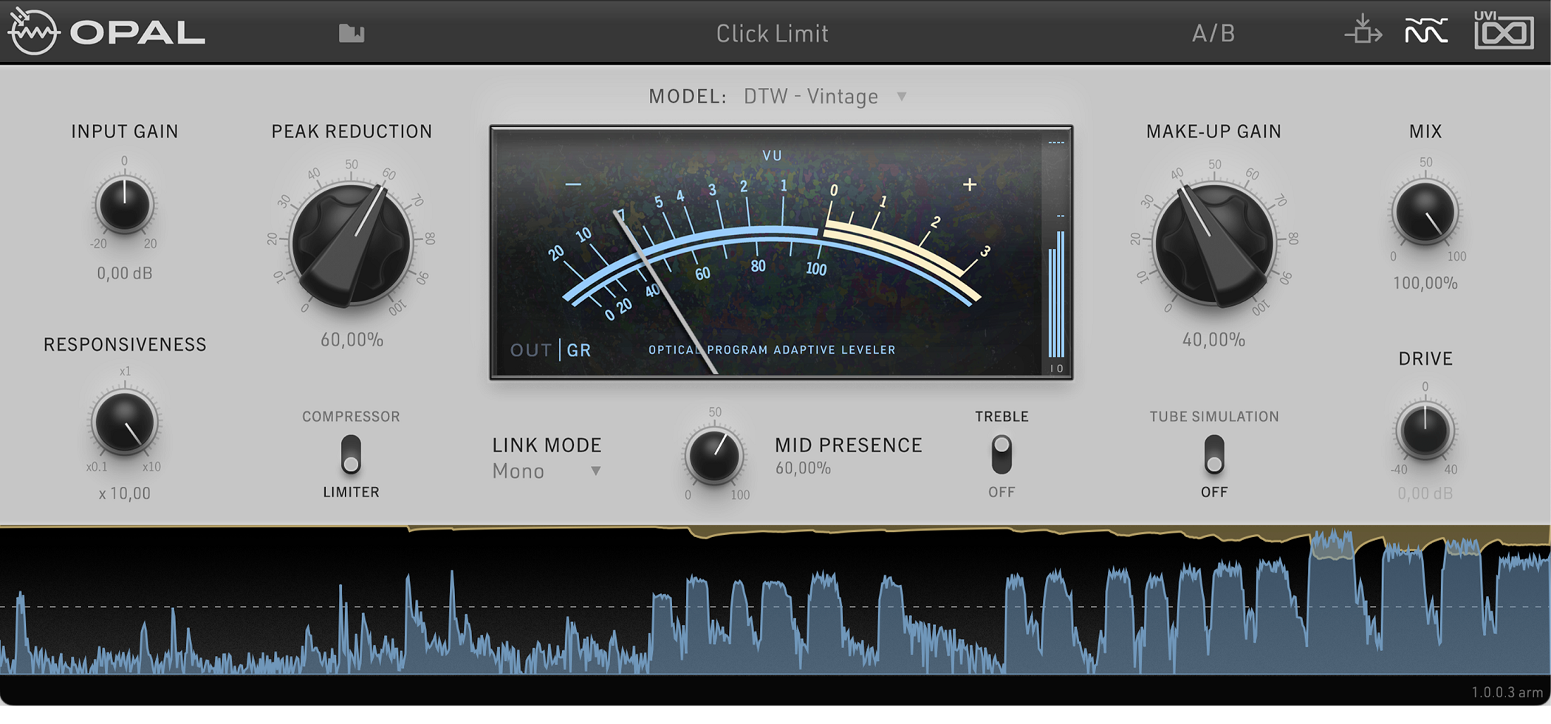This screenshot has width=1551, height=724.
Task: Toggle the waveform history display icon
Action: (1425, 32)
